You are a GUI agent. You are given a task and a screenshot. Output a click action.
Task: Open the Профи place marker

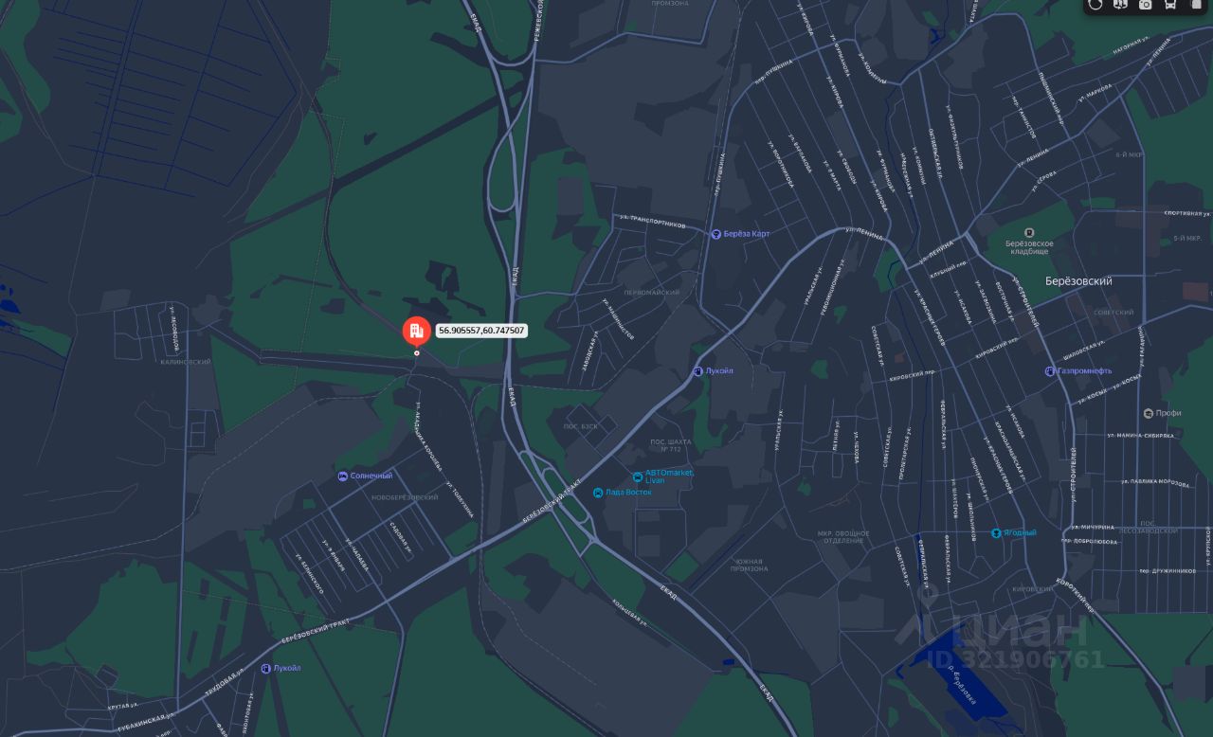click(x=1162, y=413)
